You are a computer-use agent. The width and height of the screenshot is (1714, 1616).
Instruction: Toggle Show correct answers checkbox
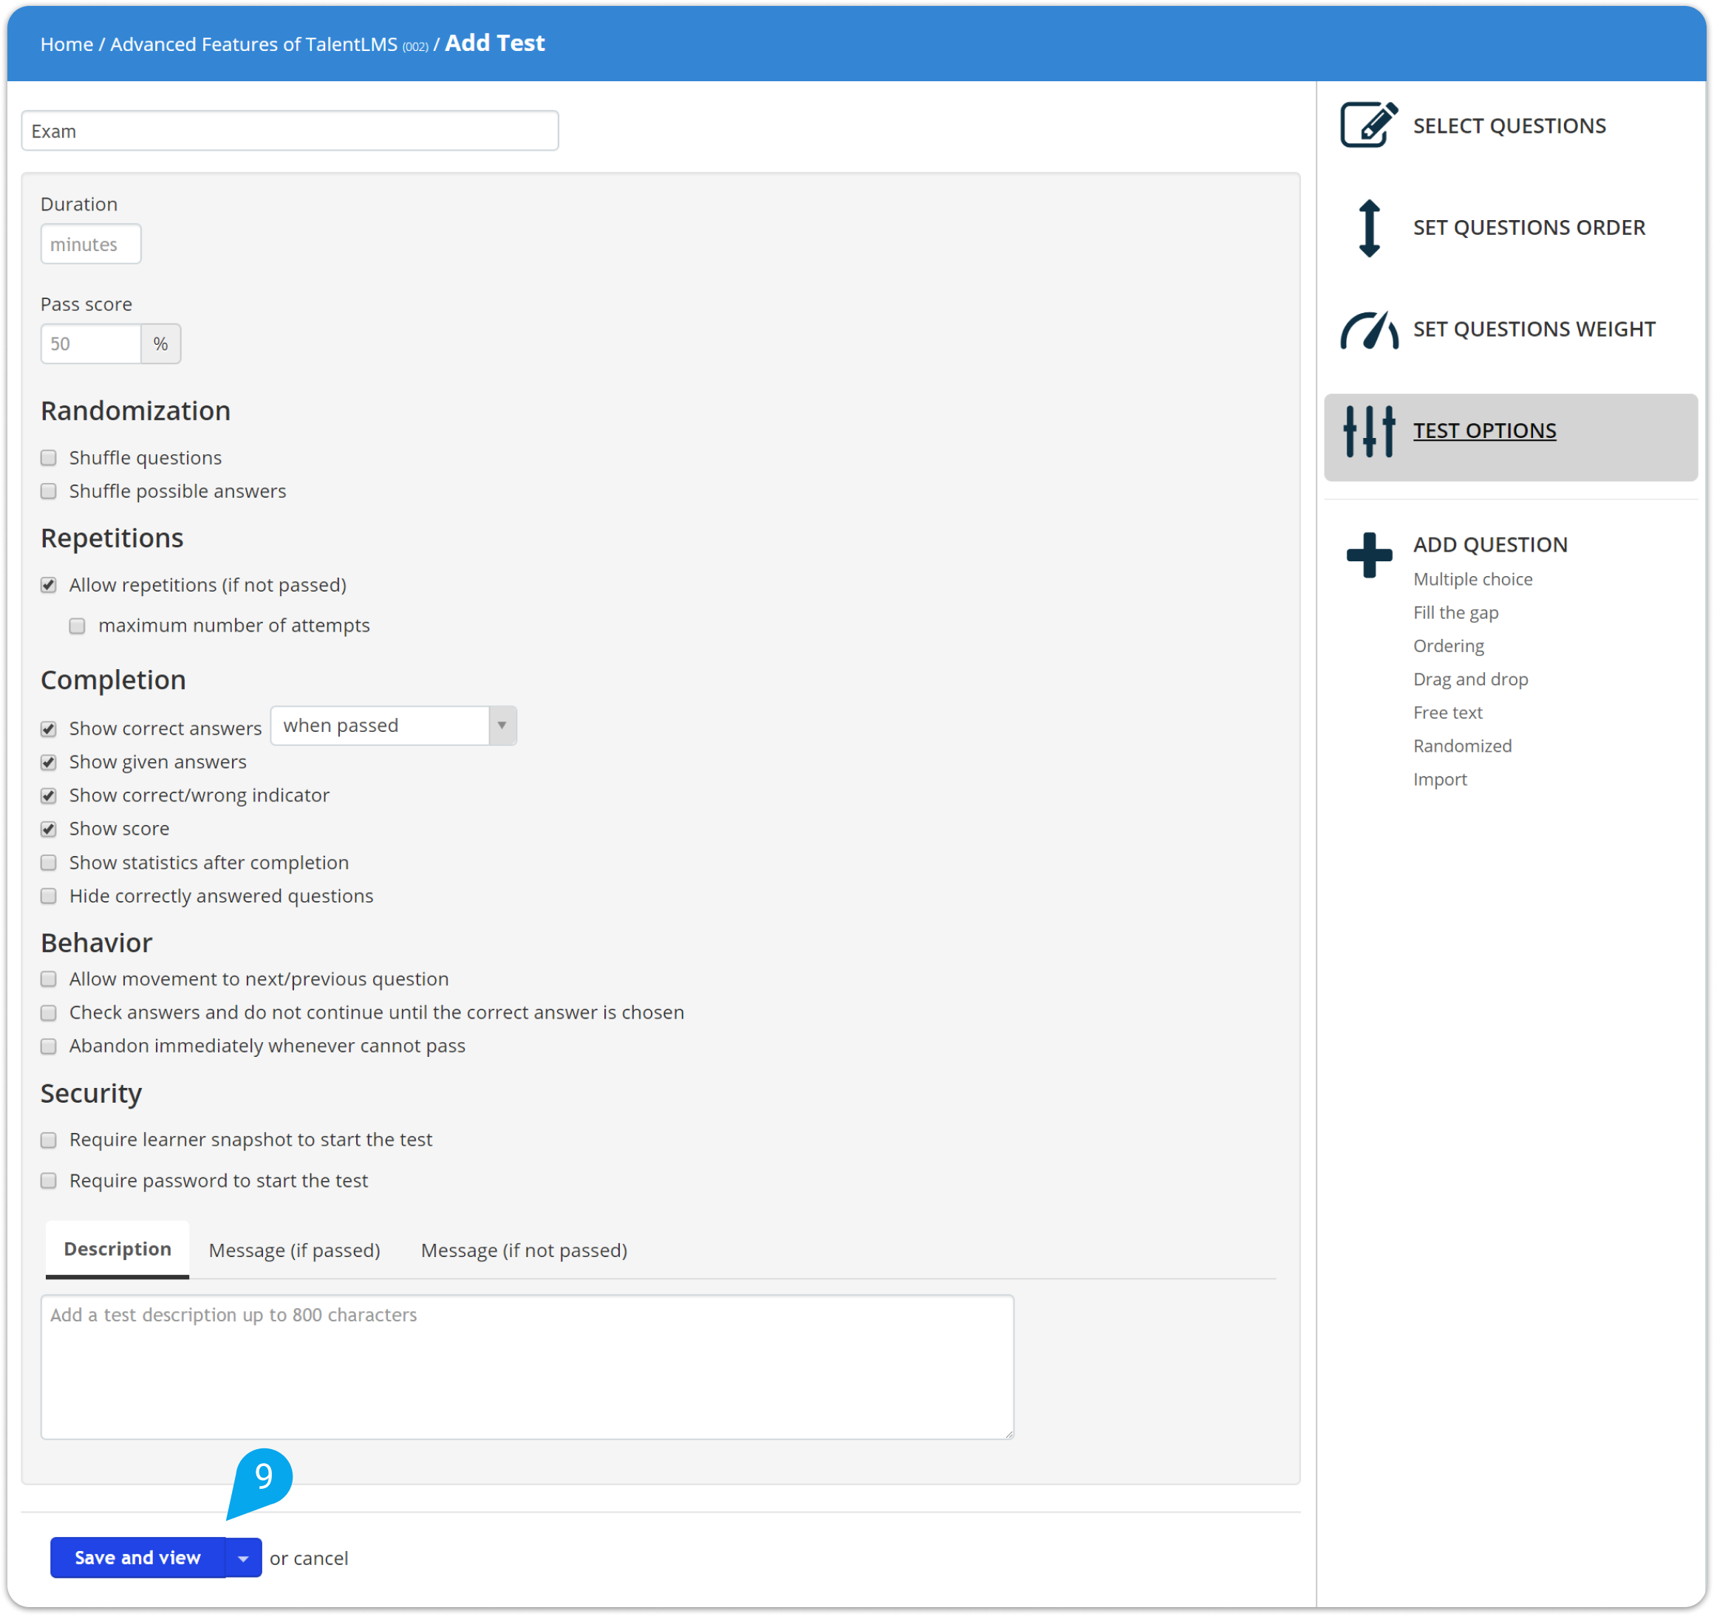(49, 729)
